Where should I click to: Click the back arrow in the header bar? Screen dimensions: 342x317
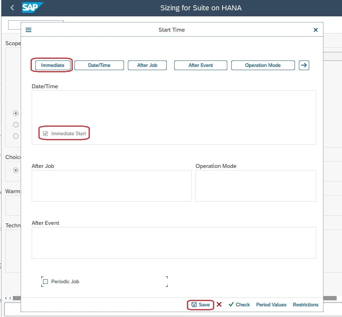point(12,7)
